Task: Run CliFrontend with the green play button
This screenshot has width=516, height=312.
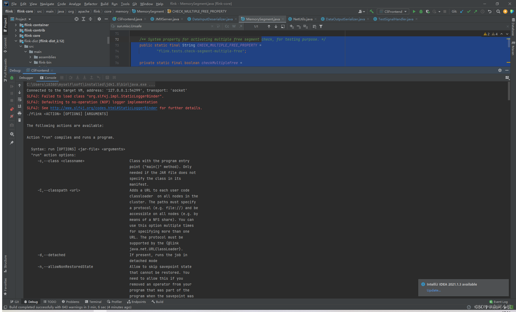Action: click(x=414, y=11)
